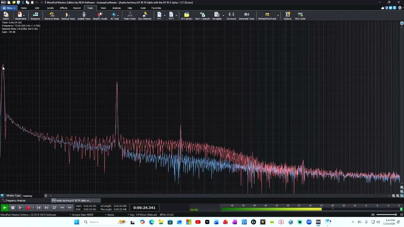The height and width of the screenshot is (227, 404).
Task: Open MixPad MultiTrack
Action: tap(267, 16)
